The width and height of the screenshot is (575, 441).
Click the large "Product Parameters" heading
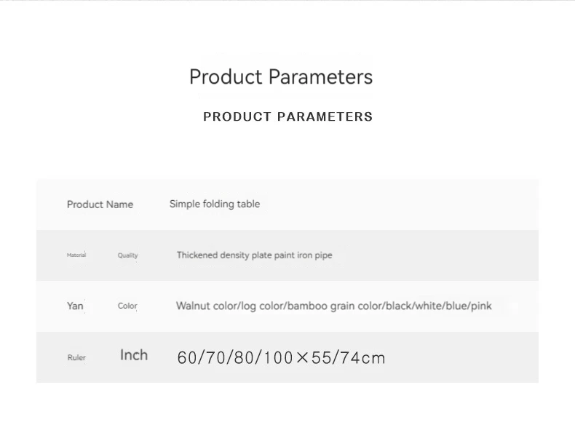coord(281,77)
